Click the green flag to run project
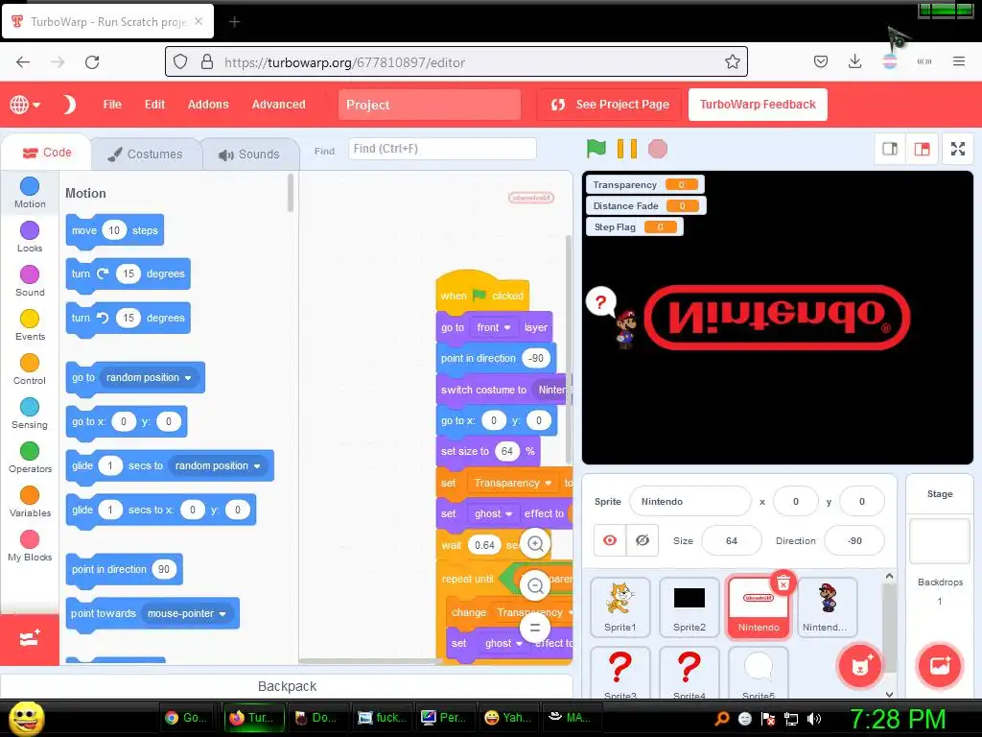 (x=596, y=149)
